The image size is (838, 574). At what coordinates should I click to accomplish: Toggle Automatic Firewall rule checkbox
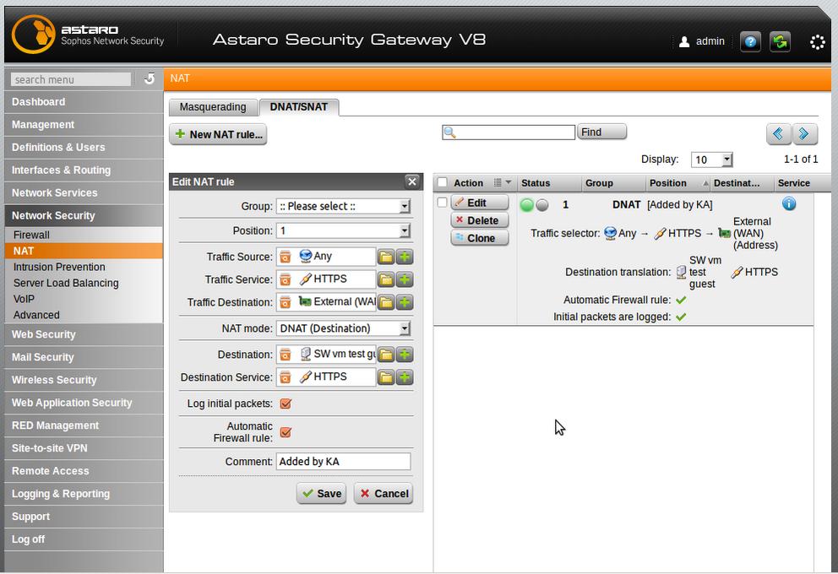286,432
